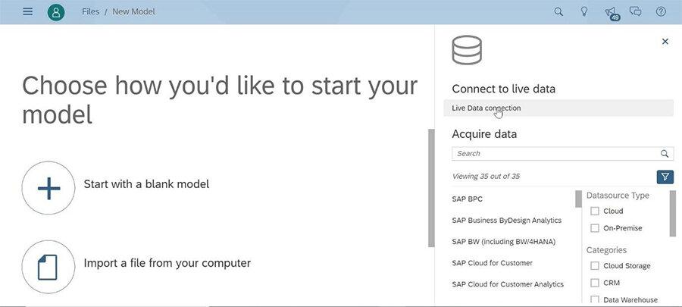682x307 pixels.
Task: Choose SAP BPC from the data sources
Action: click(x=467, y=199)
